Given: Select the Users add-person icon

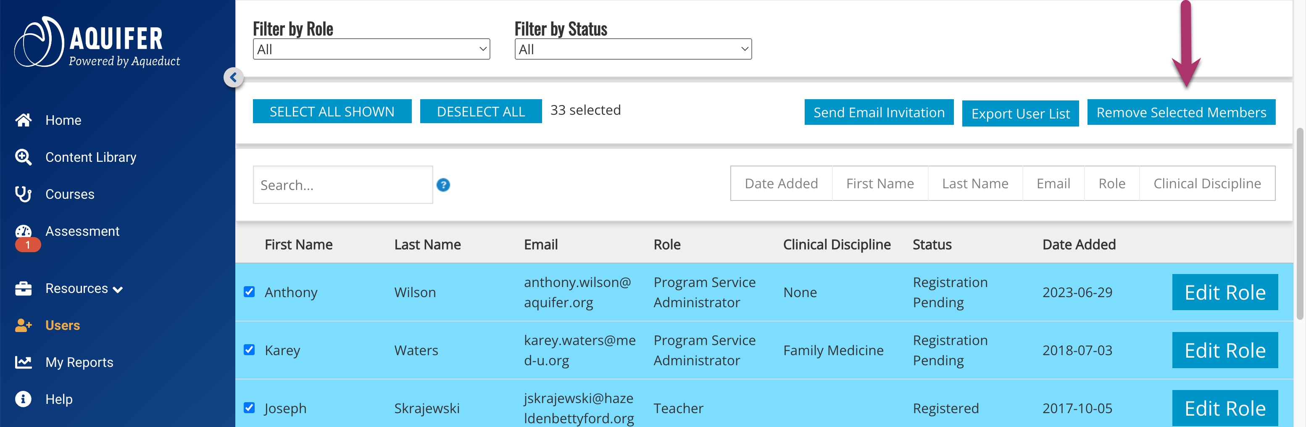Looking at the screenshot, I should [24, 325].
